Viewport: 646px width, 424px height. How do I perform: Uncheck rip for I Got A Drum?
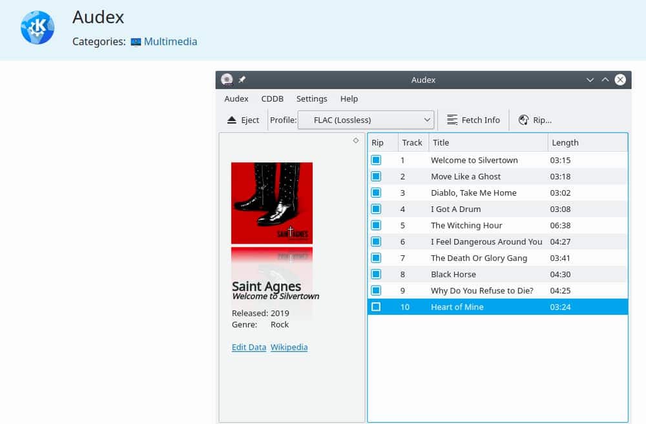(376, 209)
